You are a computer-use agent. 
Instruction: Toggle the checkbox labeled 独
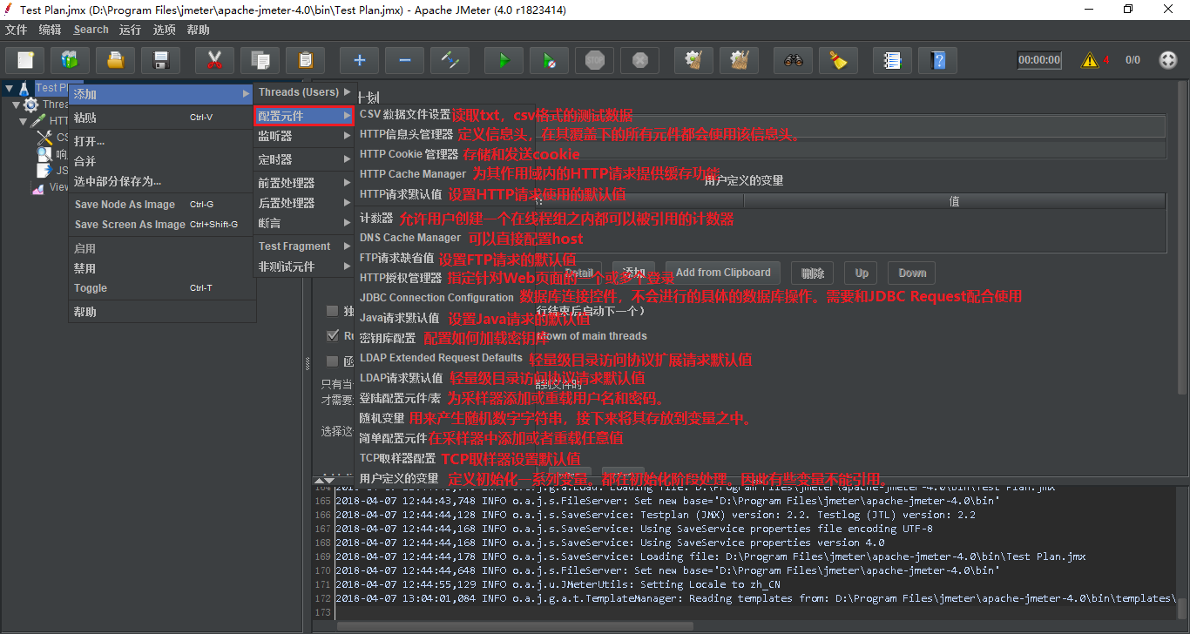[x=332, y=310]
